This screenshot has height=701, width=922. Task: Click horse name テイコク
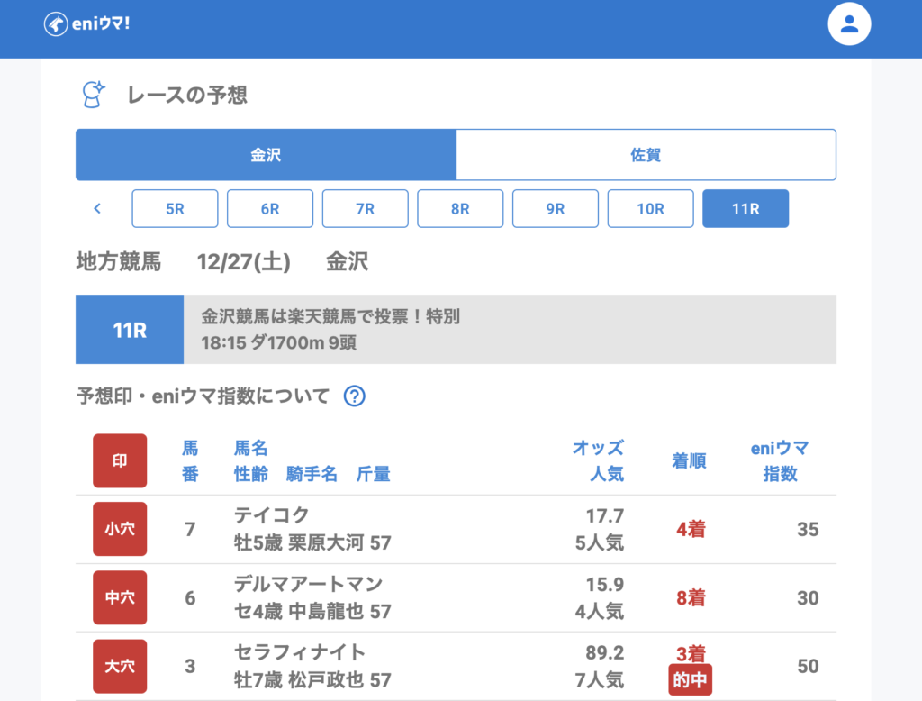(272, 515)
